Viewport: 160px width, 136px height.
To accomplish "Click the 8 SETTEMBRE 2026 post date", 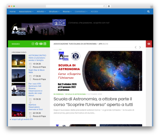I will (x=94, y=94).
